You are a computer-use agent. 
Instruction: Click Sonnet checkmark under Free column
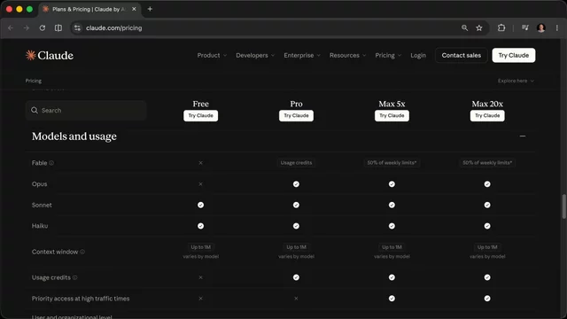point(201,205)
